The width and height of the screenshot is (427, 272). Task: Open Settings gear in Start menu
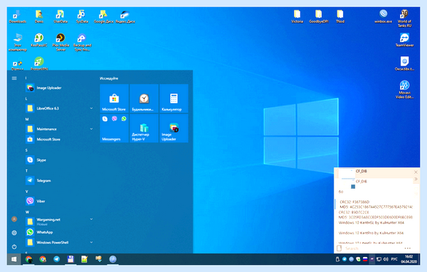pyautogui.click(x=14, y=233)
